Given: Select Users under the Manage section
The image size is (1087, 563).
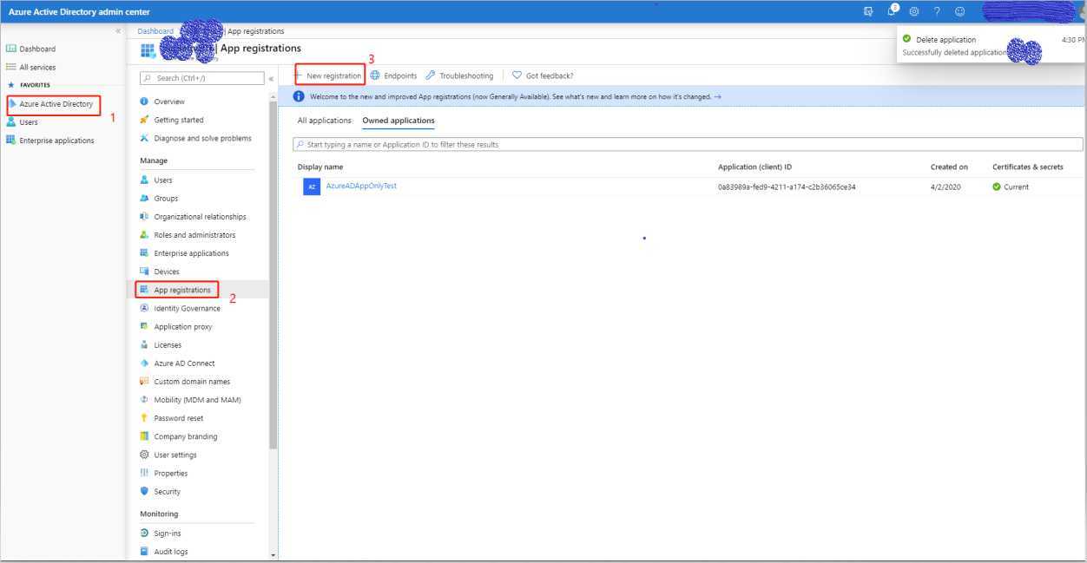Looking at the screenshot, I should 163,180.
